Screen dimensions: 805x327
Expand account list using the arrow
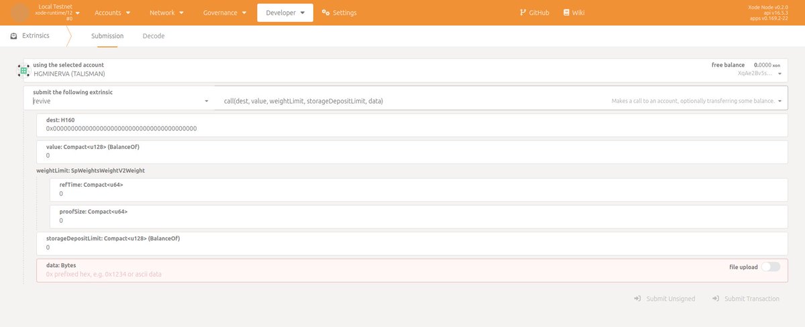pos(780,73)
